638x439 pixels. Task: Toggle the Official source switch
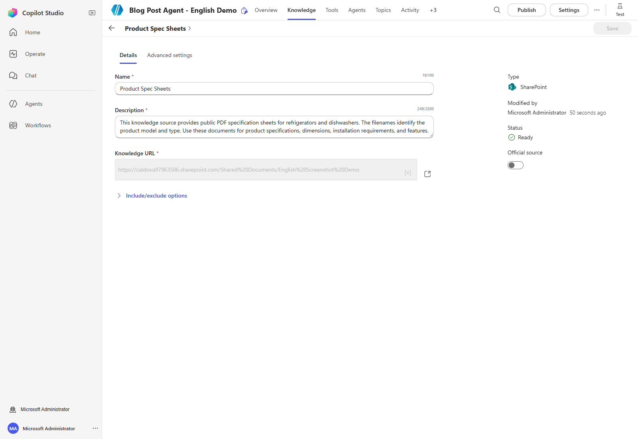(x=516, y=165)
